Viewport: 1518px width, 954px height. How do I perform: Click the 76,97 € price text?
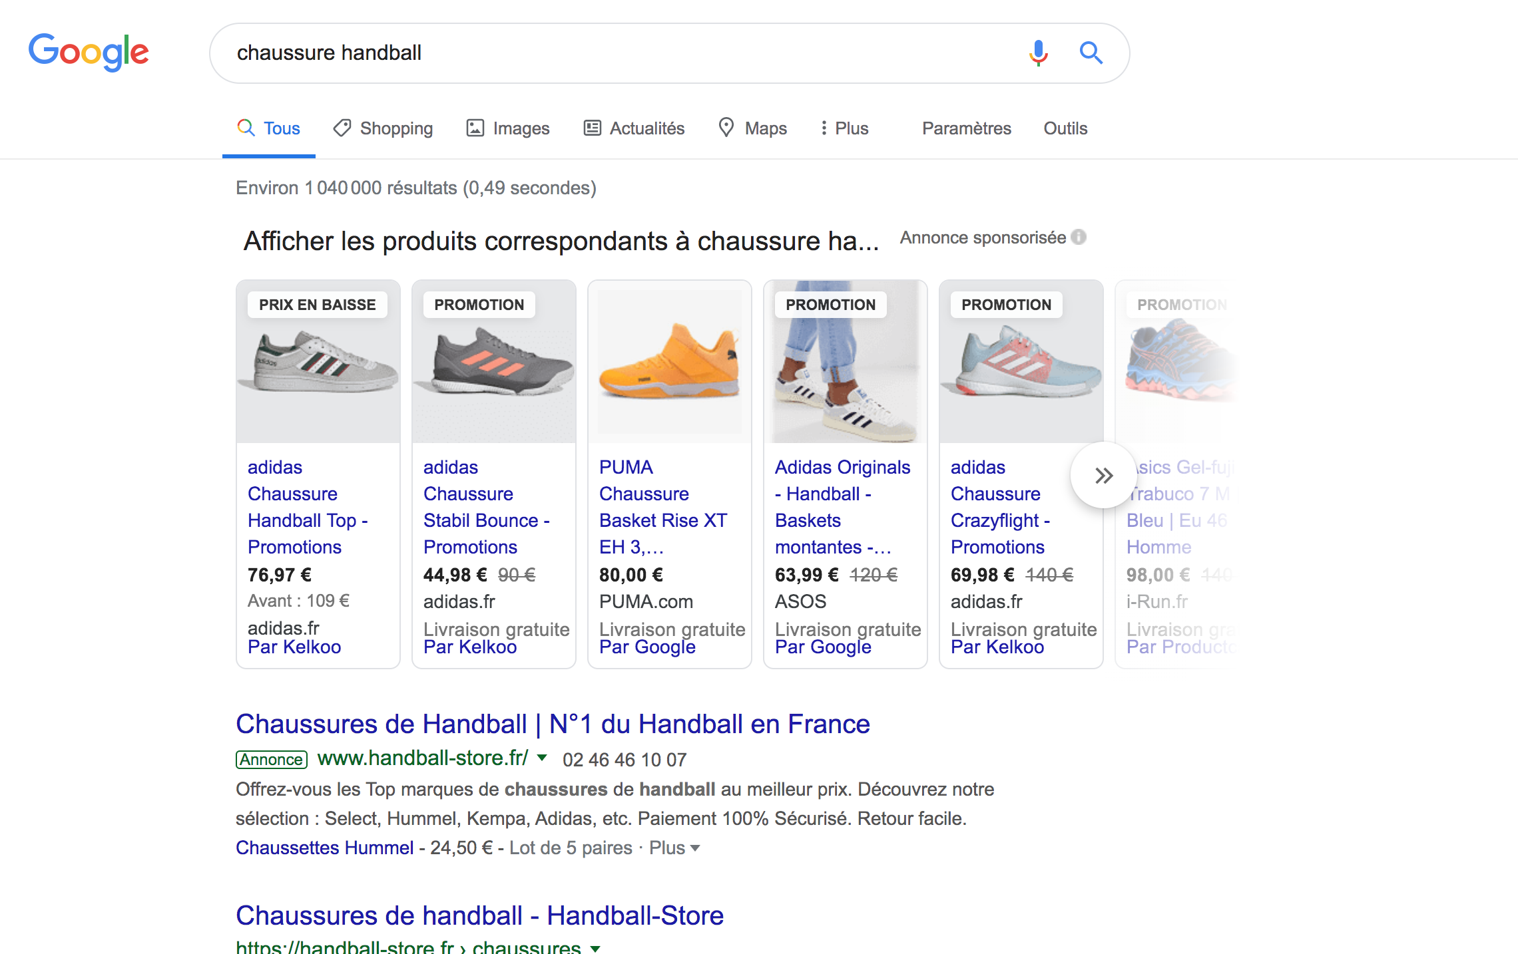280,575
